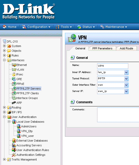Screen dimensions: 139x165
Task: Click the ARP chip icon
Action: coord(14,103)
